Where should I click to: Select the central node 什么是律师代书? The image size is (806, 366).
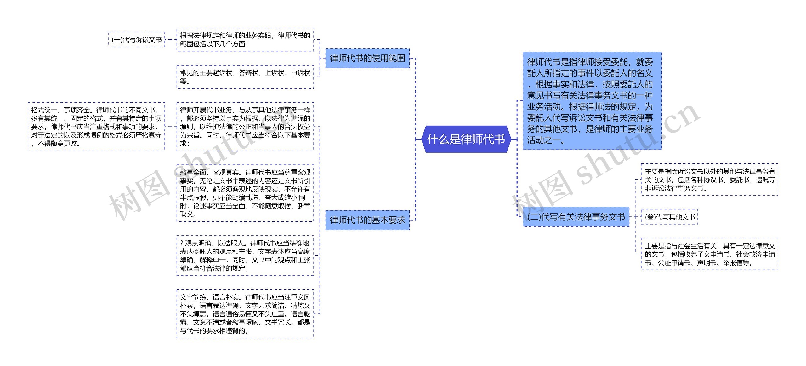(466, 139)
